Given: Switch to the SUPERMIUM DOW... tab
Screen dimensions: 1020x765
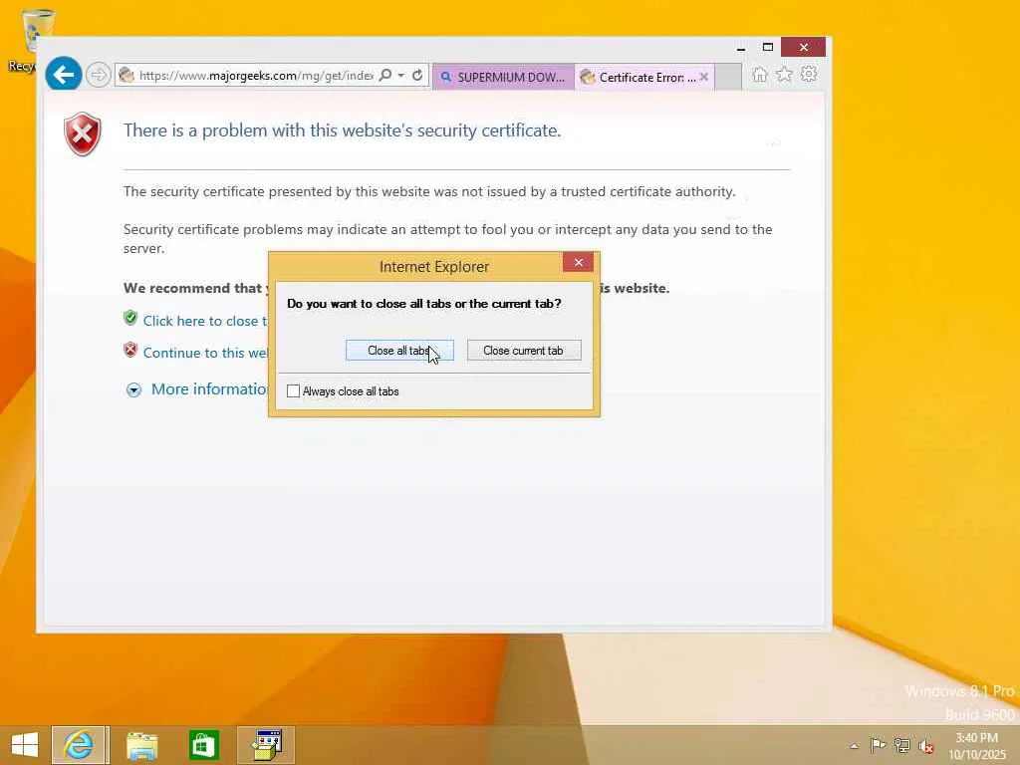Looking at the screenshot, I should (503, 77).
